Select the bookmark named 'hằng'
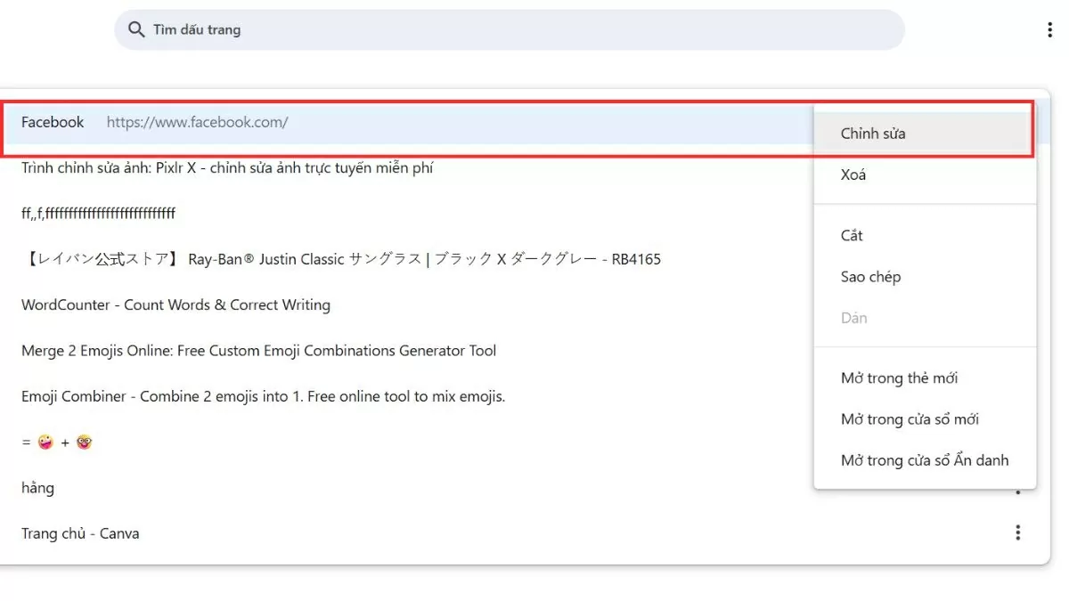This screenshot has width=1069, height=601. (37, 488)
